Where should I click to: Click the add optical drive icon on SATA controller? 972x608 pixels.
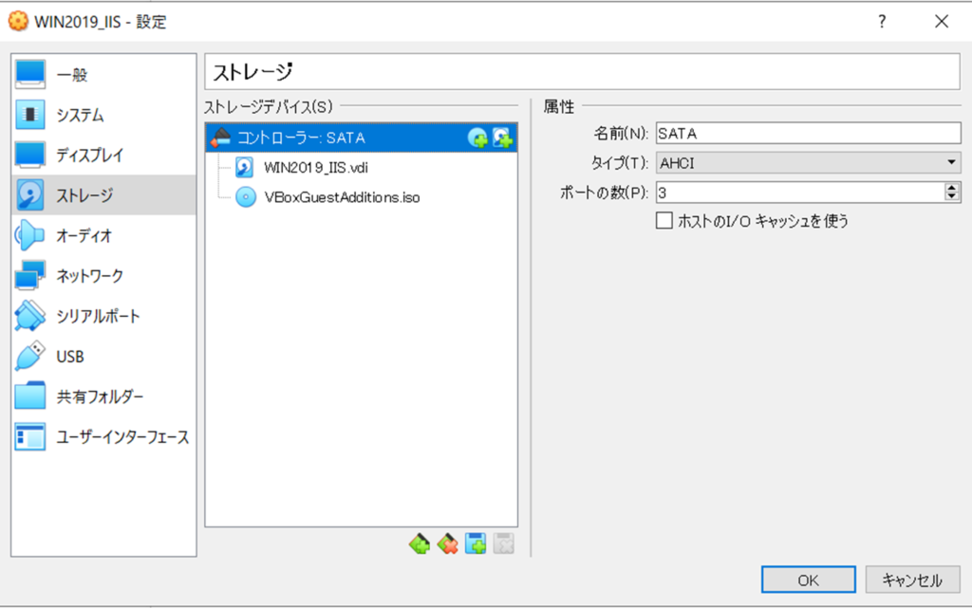tap(477, 138)
